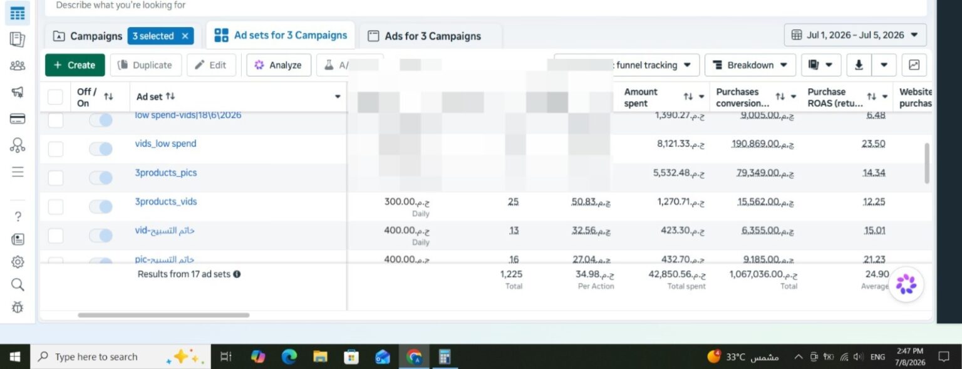
Task: Click the Windows Type here to search box
Action: coord(119,356)
